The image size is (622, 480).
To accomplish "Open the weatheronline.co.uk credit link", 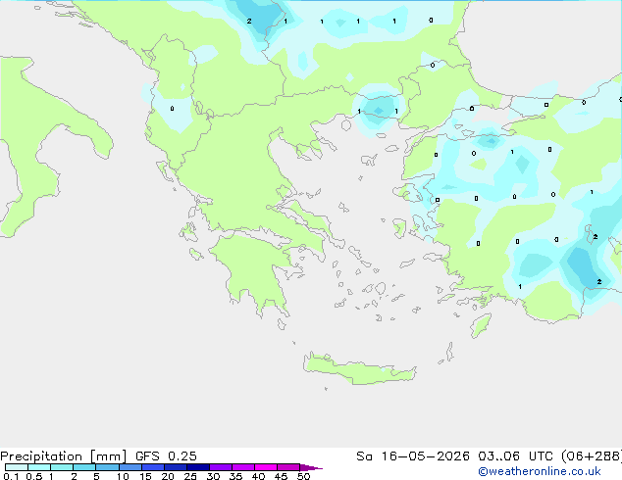I will point(540,471).
